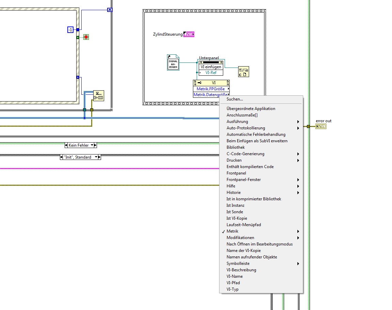Expand the Ausführung submenu
This screenshot has width=392, height=310.
(x=261, y=122)
